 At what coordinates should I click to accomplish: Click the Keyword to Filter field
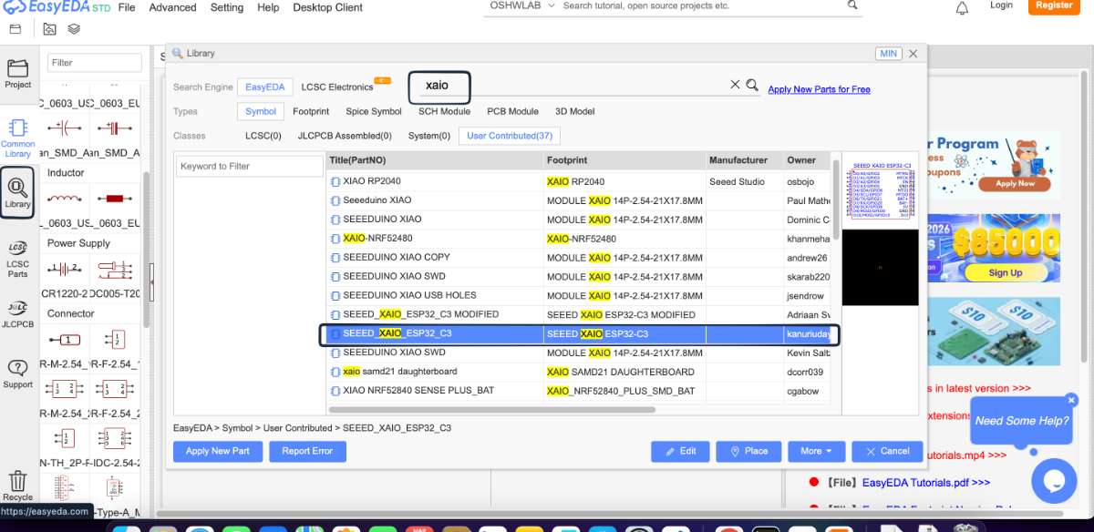coord(248,166)
